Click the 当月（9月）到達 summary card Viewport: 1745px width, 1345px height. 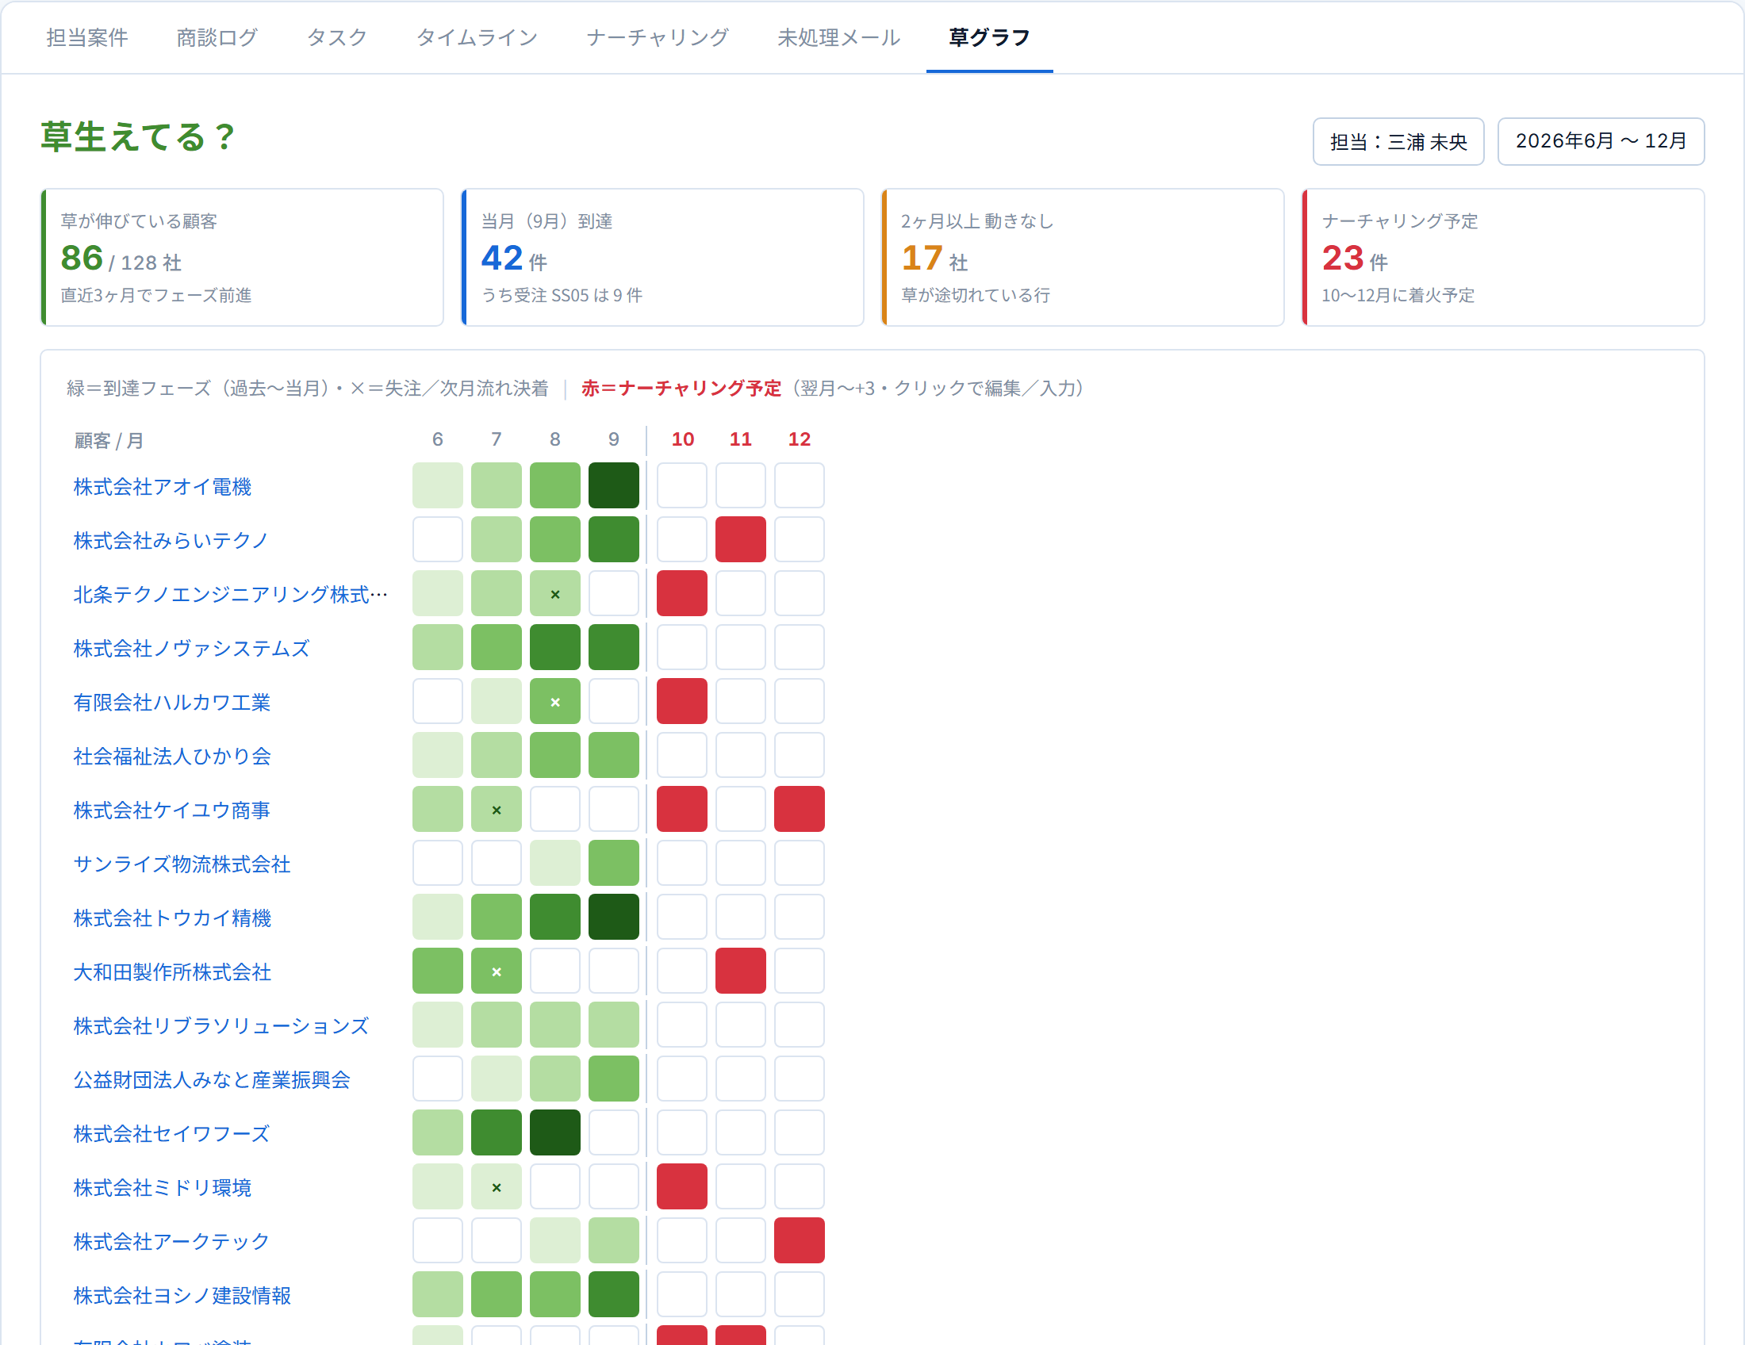pos(662,257)
